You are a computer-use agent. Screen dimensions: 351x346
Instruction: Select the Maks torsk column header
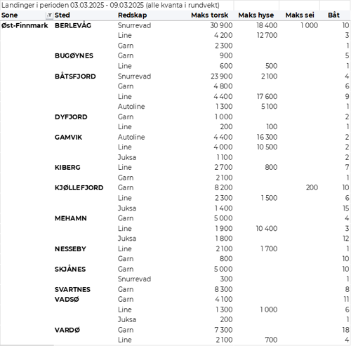coord(209,15)
